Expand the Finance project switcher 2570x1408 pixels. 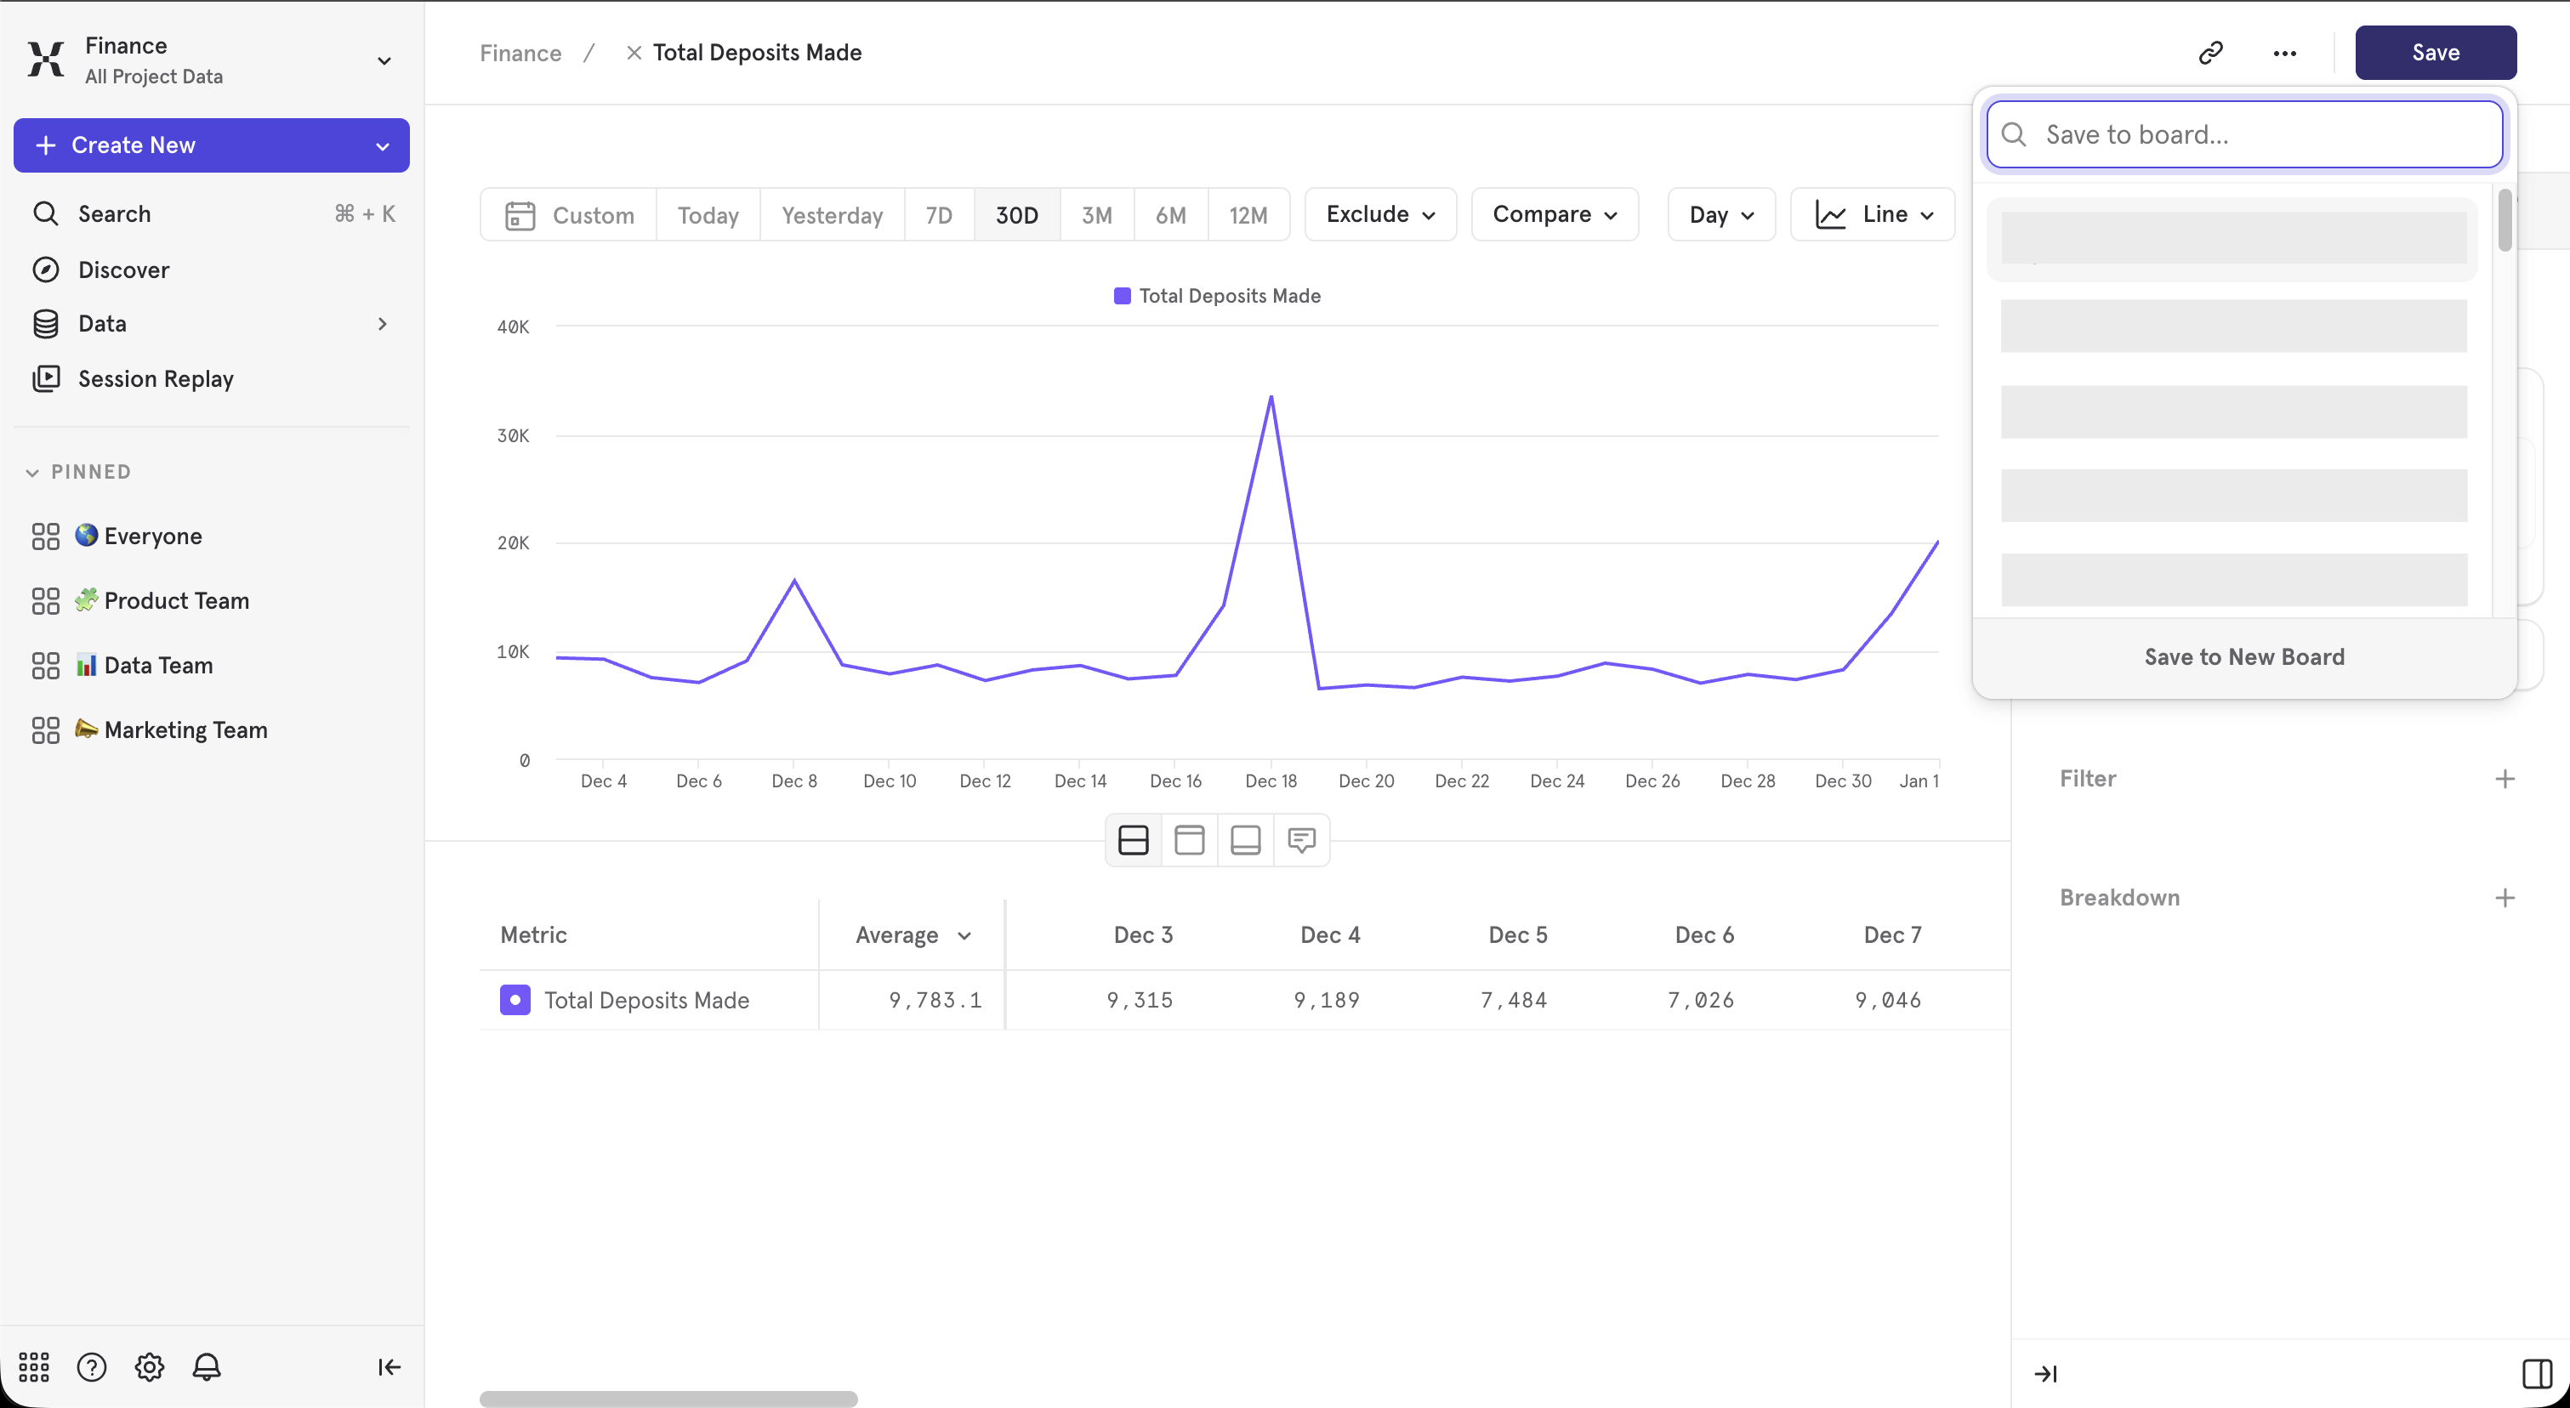[384, 61]
